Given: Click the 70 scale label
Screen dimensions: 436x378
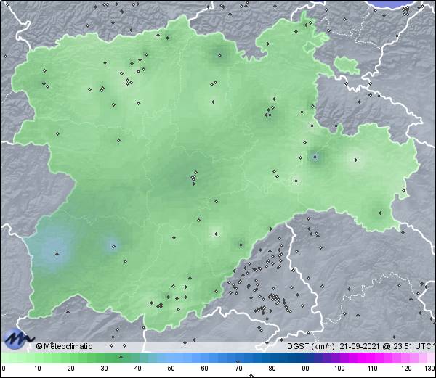Looking at the screenshot, I should [238, 369].
